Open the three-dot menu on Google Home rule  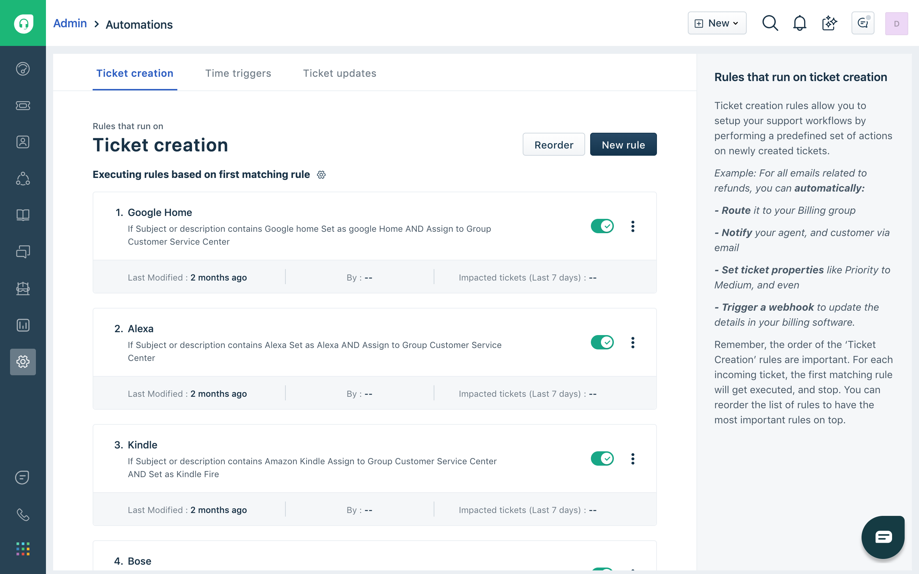[633, 226]
